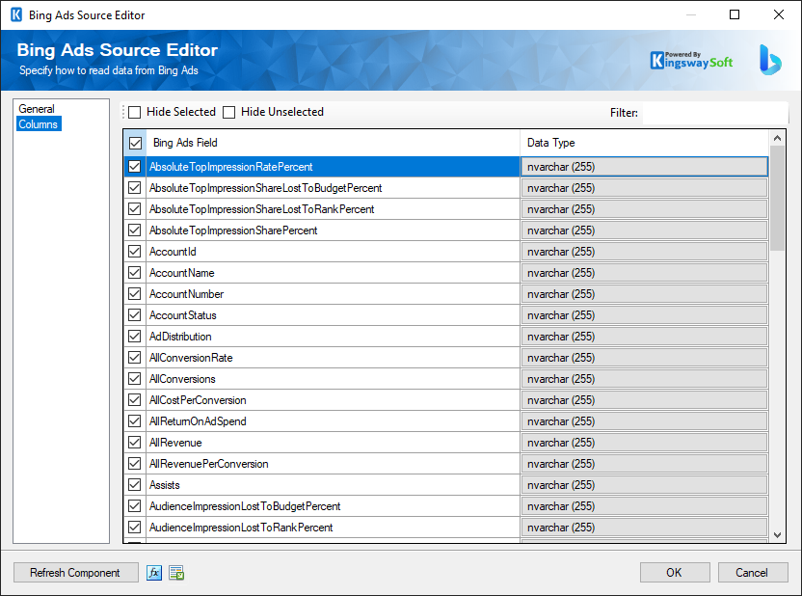The width and height of the screenshot is (802, 596).
Task: Toggle the Hide Unselected checkbox
Action: (229, 112)
